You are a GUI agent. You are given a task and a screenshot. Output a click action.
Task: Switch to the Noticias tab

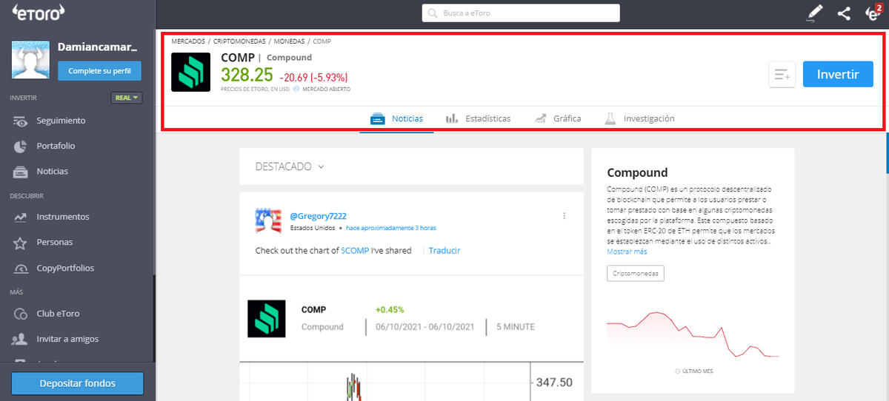[x=397, y=118]
